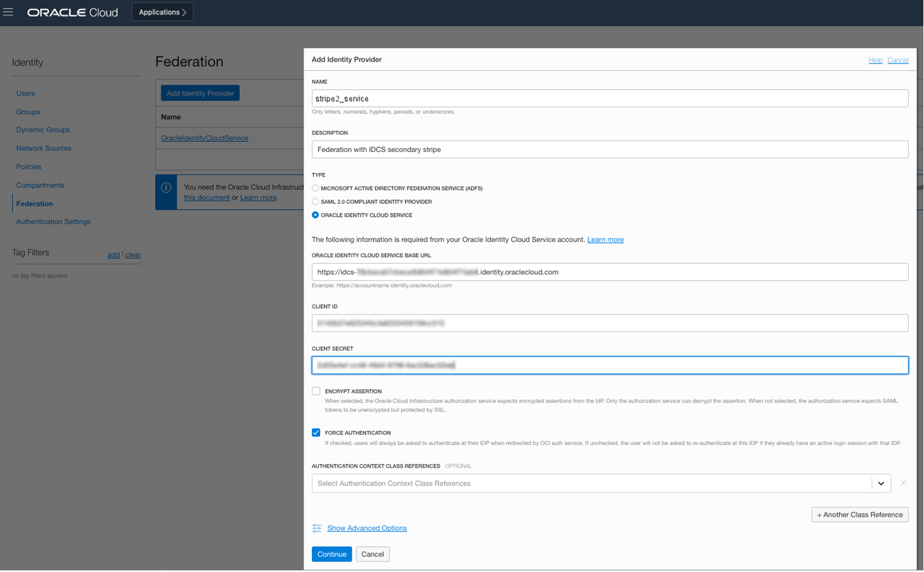The height and width of the screenshot is (572, 924).
Task: Click the Description input field
Action: (x=609, y=149)
